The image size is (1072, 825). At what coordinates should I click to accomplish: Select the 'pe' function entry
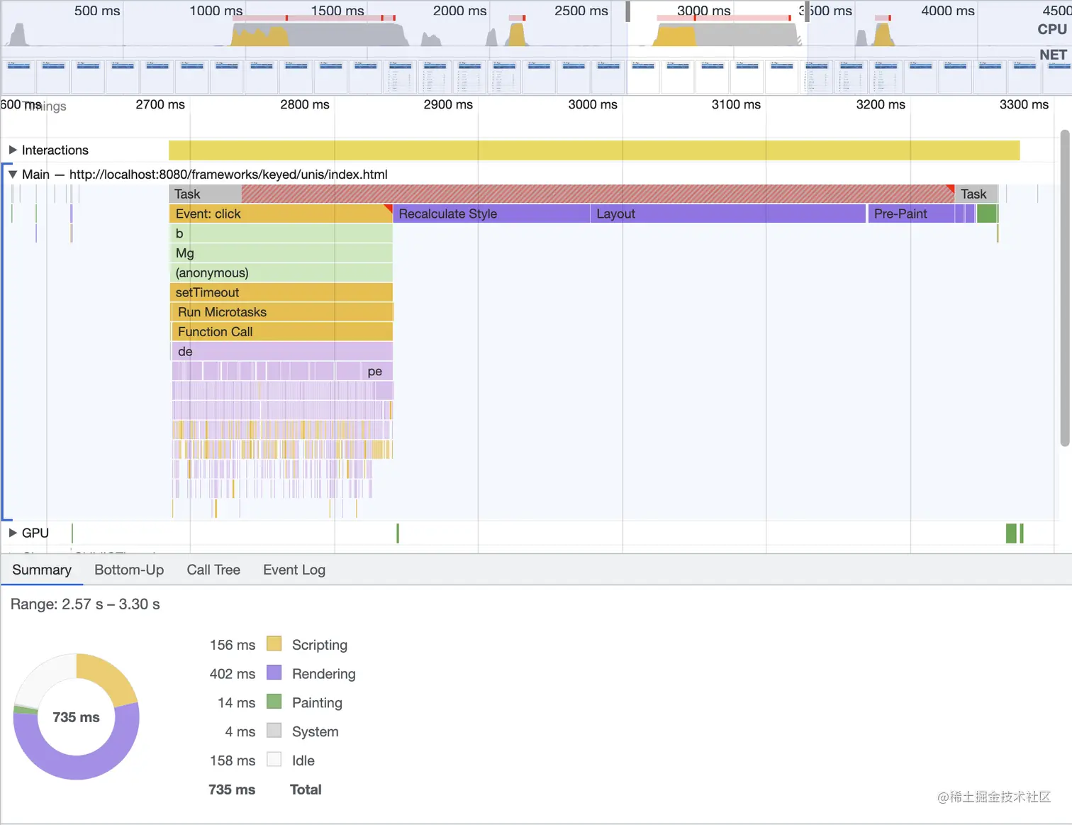[x=375, y=371]
